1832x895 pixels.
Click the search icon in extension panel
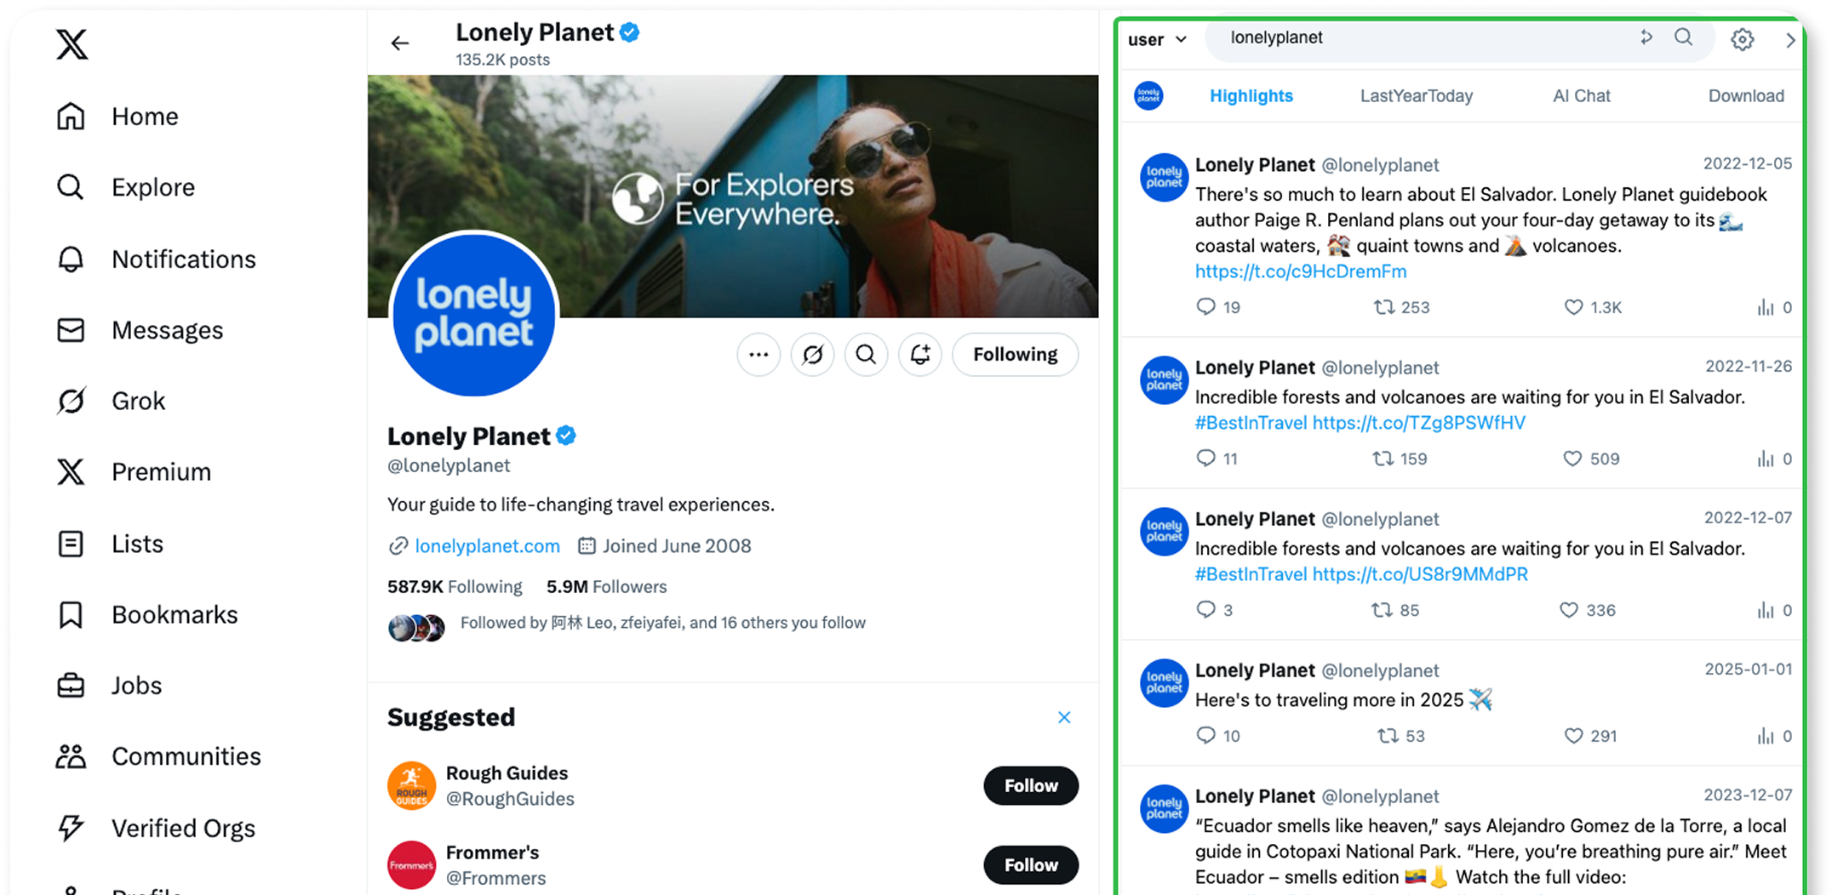click(x=1683, y=37)
